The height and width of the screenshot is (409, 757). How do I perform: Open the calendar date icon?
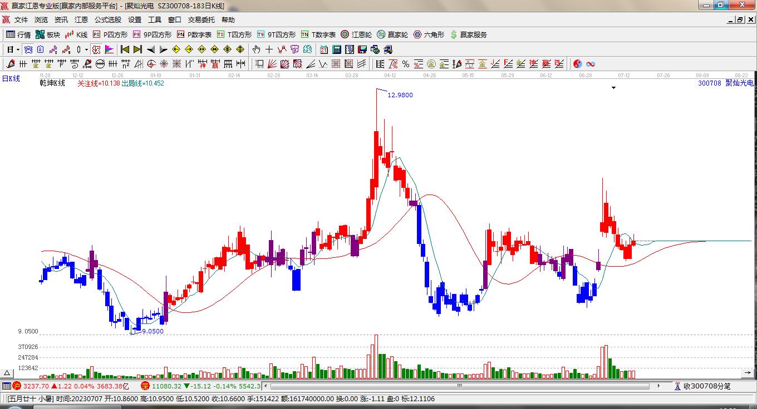click(324, 49)
